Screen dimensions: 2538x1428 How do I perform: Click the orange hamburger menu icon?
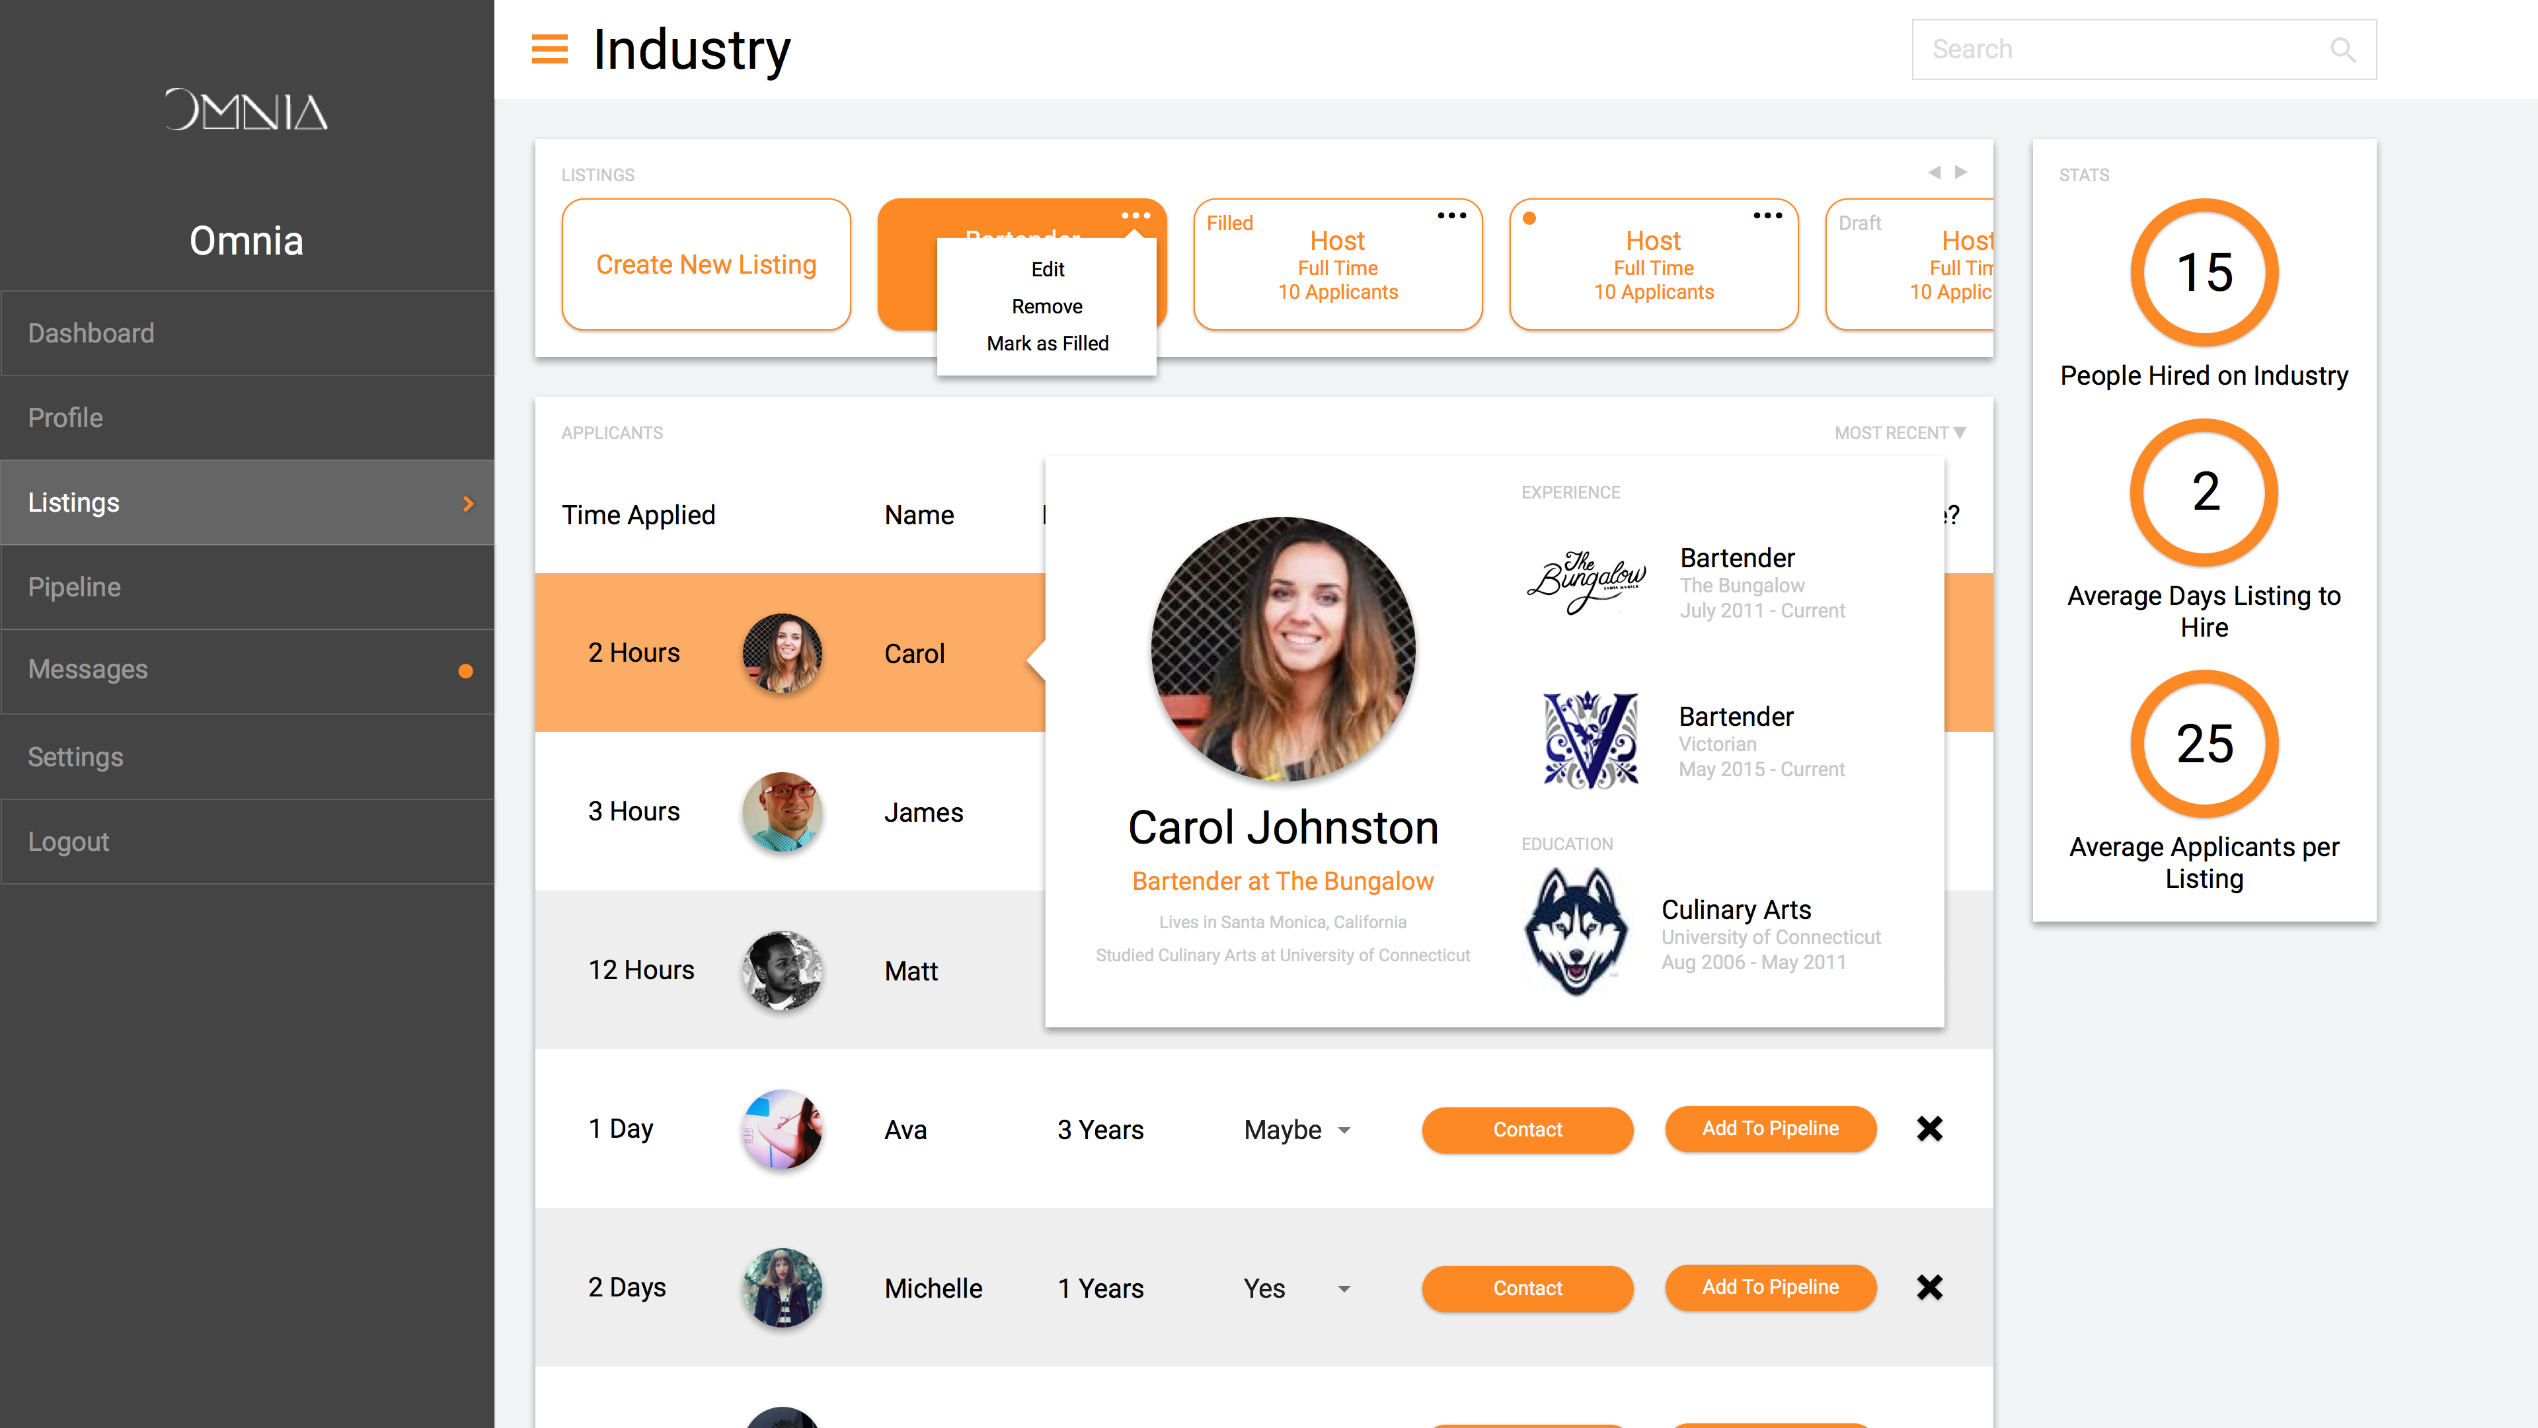(x=549, y=48)
